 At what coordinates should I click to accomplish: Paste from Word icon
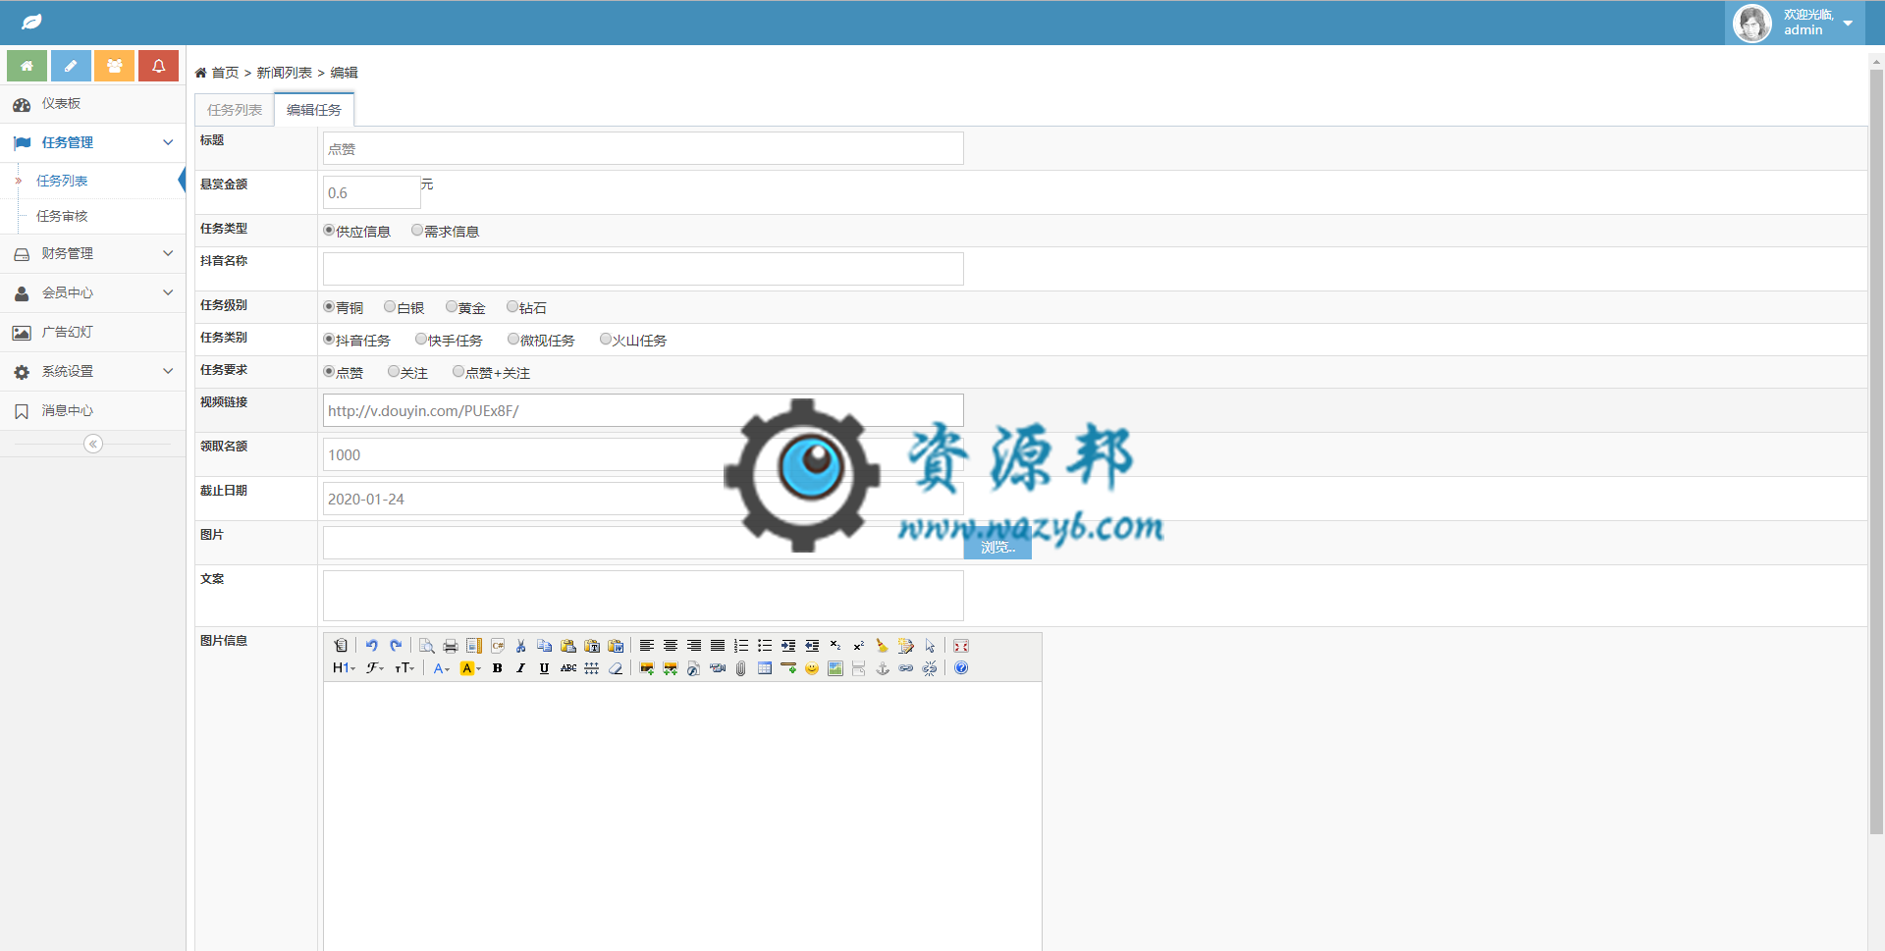(616, 646)
